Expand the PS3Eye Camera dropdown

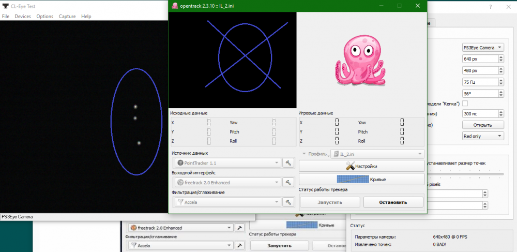(x=482, y=48)
